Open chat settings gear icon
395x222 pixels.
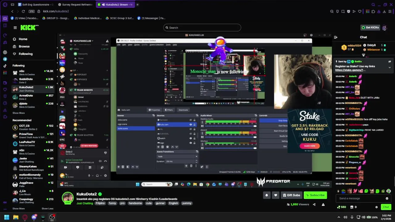tap(376, 207)
